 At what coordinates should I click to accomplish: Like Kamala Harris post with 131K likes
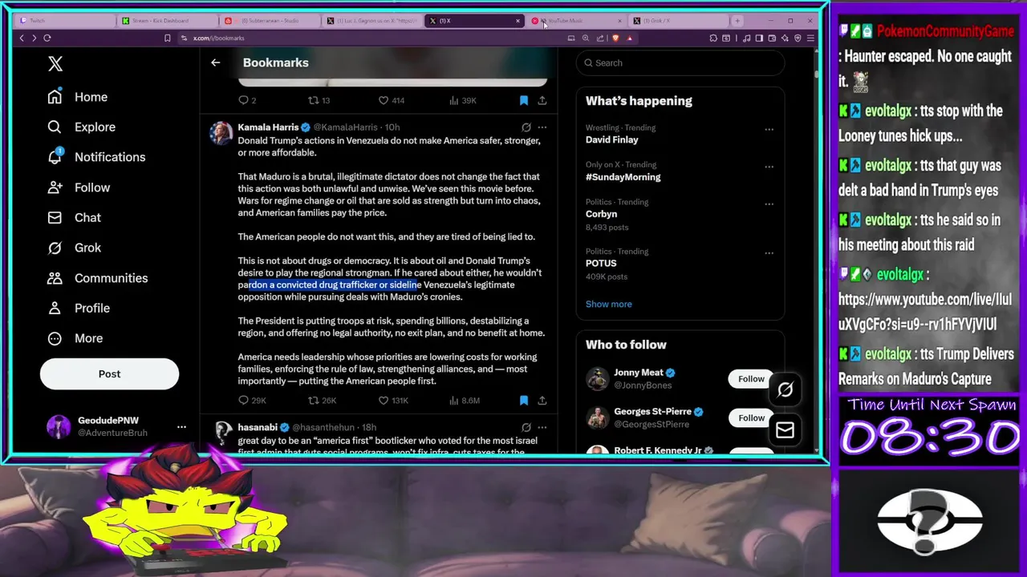coord(393,401)
